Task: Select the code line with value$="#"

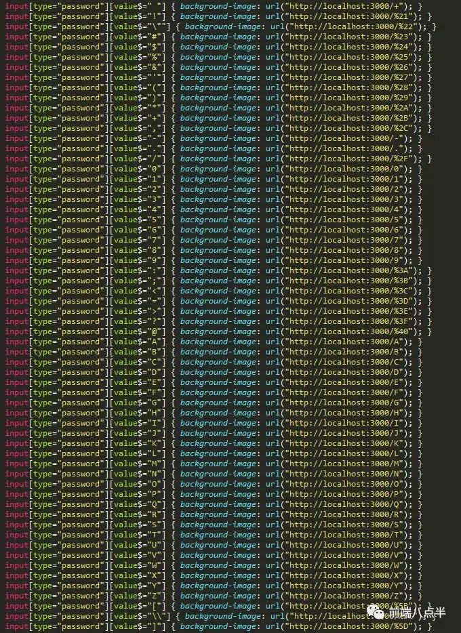Action: (218, 37)
